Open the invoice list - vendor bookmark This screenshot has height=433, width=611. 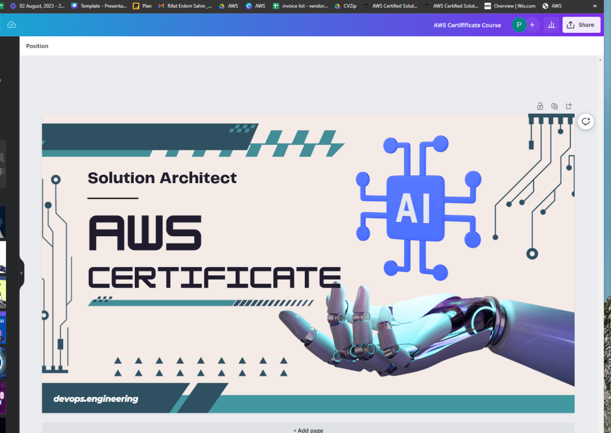click(x=300, y=6)
